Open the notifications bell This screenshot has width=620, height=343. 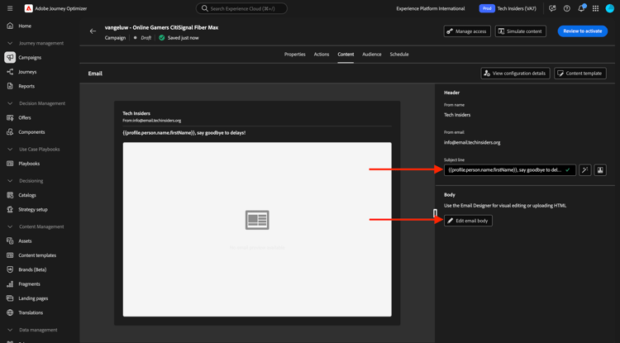point(581,8)
